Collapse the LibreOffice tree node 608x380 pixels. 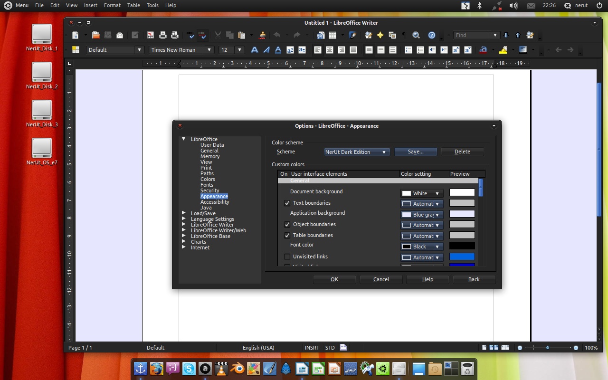(184, 139)
